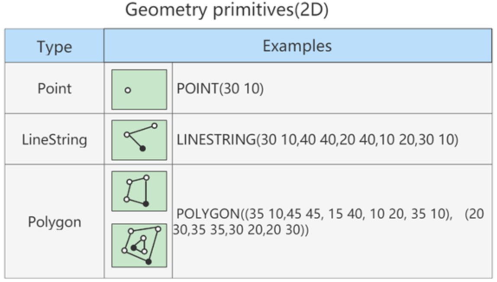Click the filled vertex of simple polygon
This screenshot has height=282, width=497.
point(146,204)
